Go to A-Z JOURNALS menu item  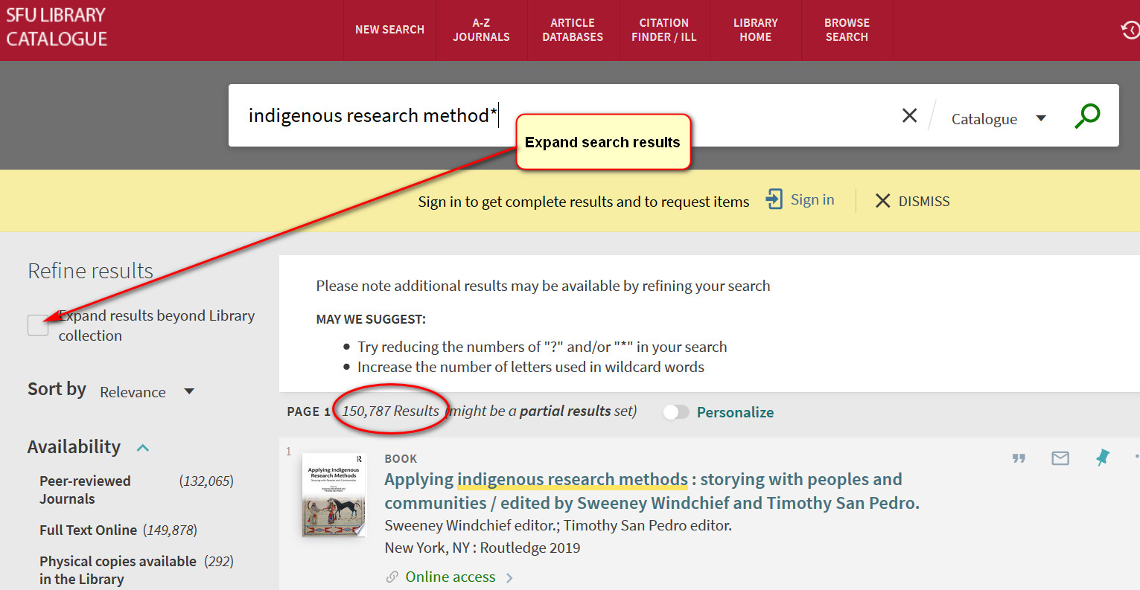pos(481,30)
